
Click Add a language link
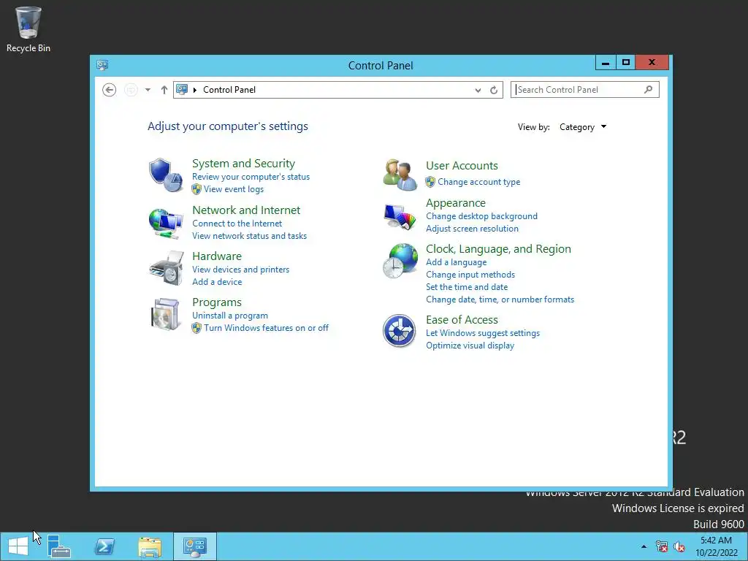pyautogui.click(x=456, y=262)
